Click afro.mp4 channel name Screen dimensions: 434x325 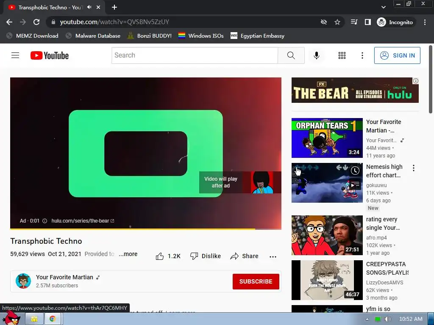(376, 238)
